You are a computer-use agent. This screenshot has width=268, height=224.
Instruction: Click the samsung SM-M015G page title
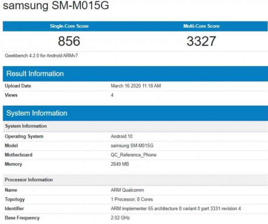tap(56, 5)
